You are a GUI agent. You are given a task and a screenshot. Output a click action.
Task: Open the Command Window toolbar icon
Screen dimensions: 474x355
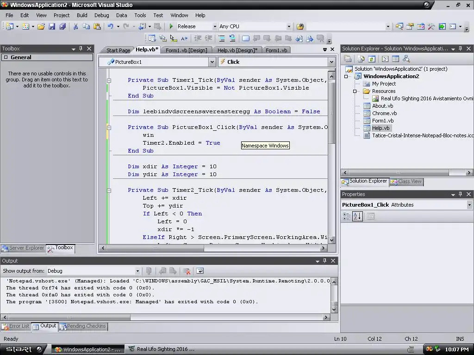453,26
